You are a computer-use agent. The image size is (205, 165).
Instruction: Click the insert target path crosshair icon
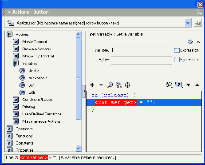pos(127,85)
